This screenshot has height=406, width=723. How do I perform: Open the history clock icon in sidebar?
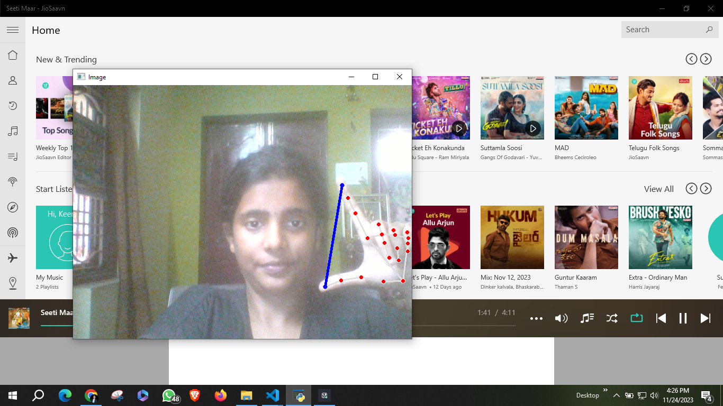coord(13,106)
